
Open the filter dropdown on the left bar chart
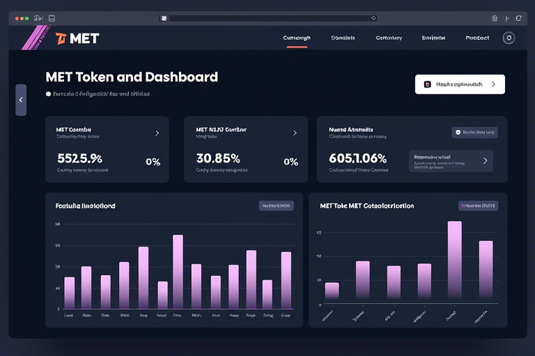[x=276, y=206]
